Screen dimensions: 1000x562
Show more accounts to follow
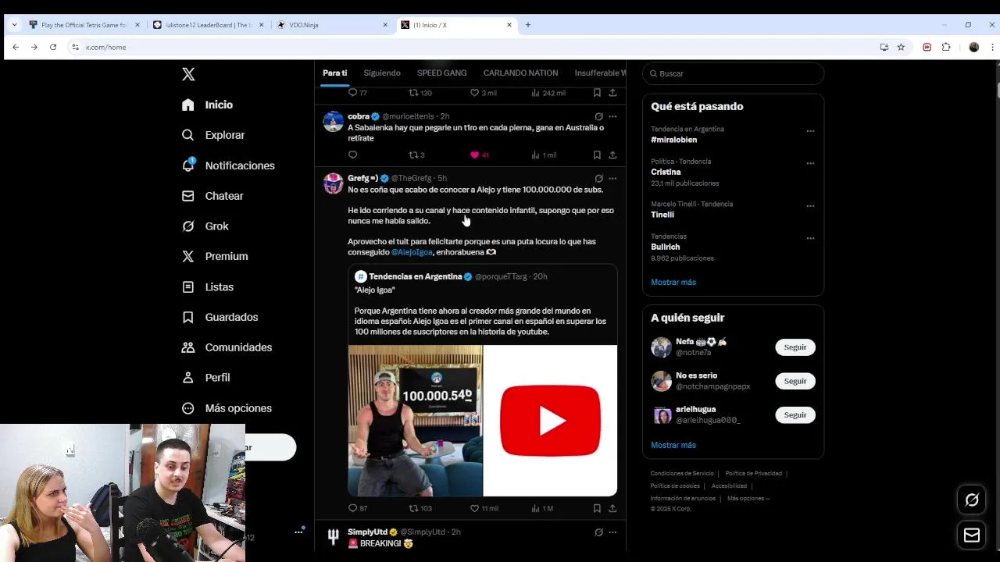pyautogui.click(x=673, y=445)
